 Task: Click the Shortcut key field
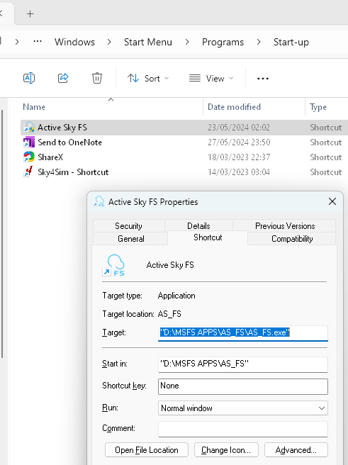tap(243, 386)
